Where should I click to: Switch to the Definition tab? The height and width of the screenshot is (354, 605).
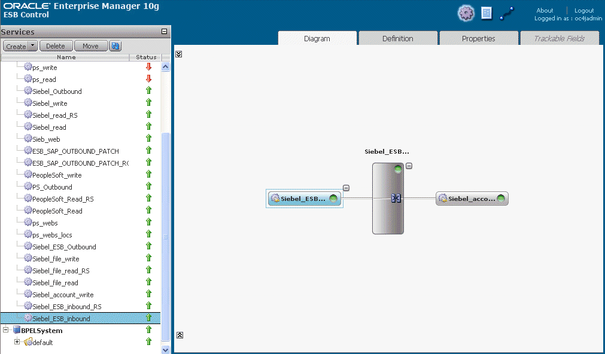coord(398,38)
